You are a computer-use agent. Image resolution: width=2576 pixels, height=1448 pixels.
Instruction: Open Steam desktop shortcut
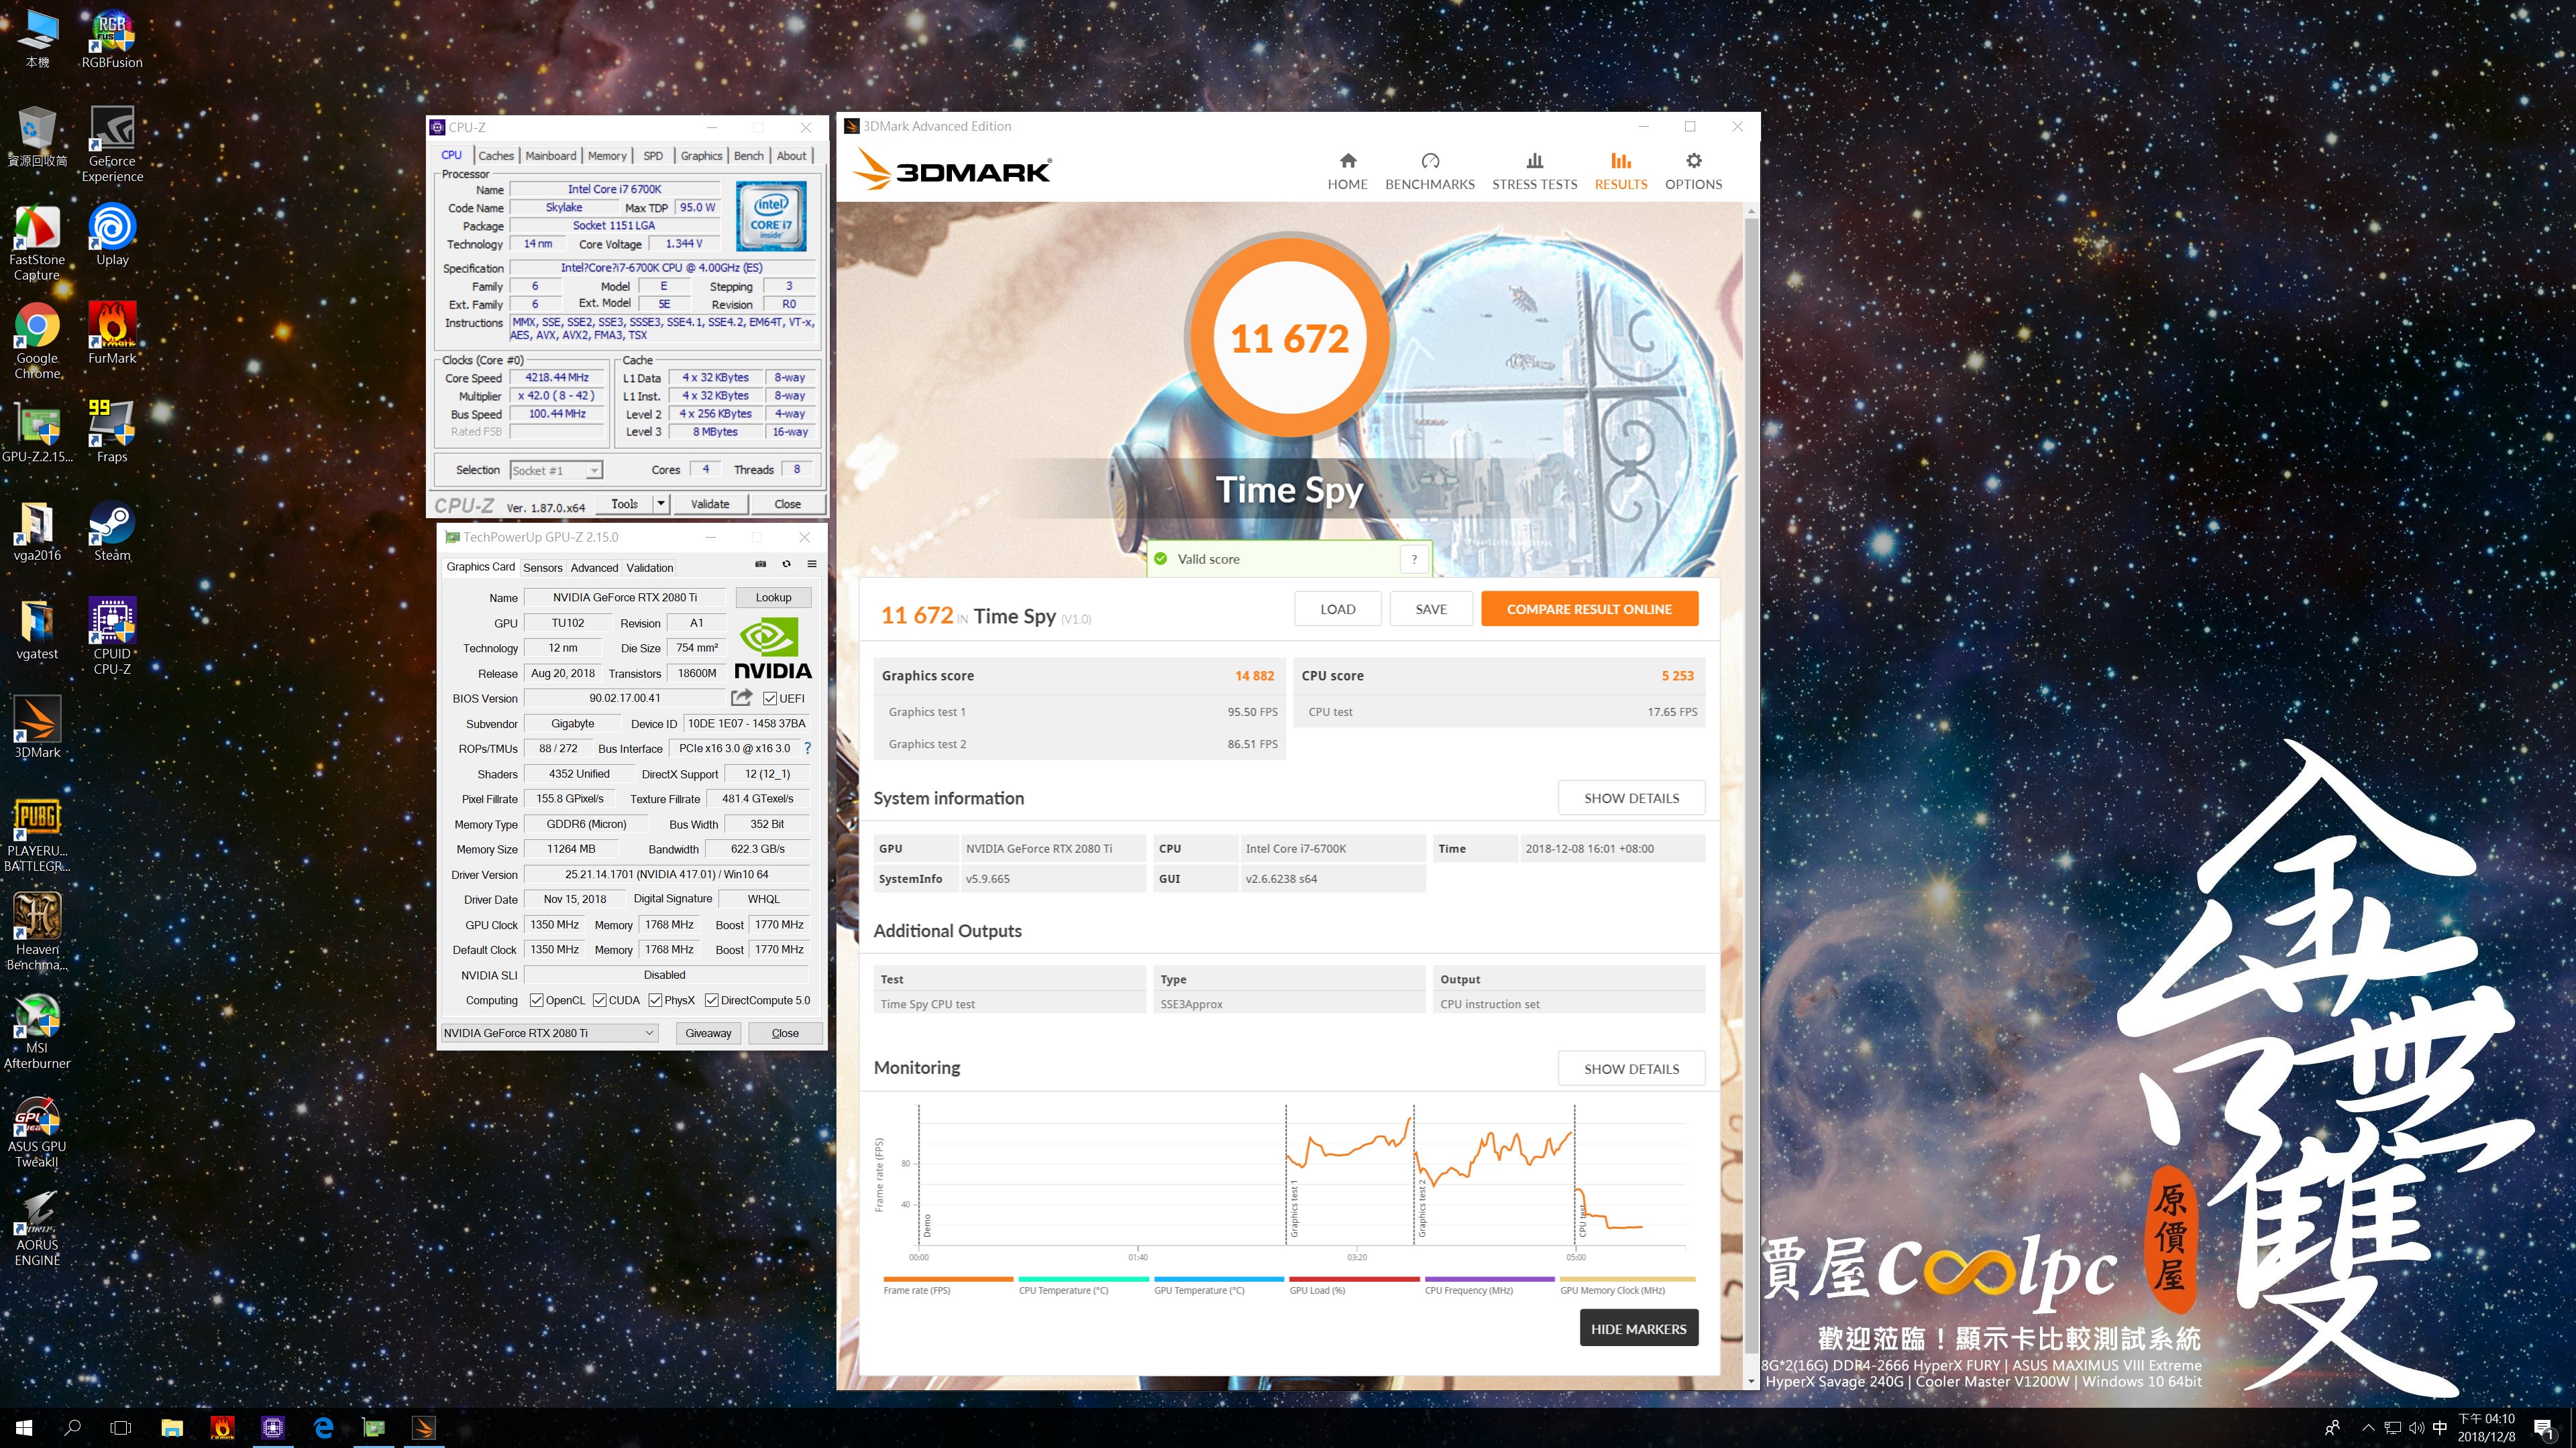tap(112, 531)
